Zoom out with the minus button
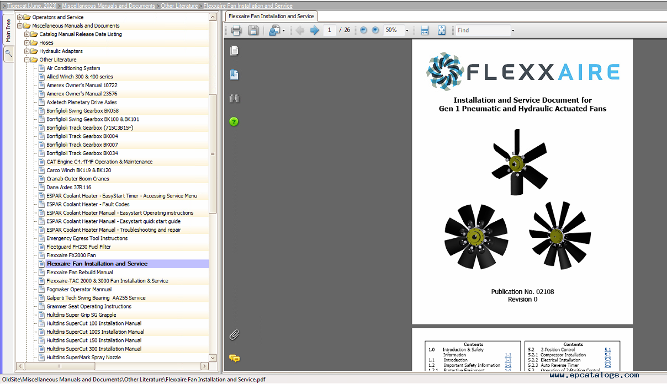The width and height of the screenshot is (667, 384). tap(363, 30)
